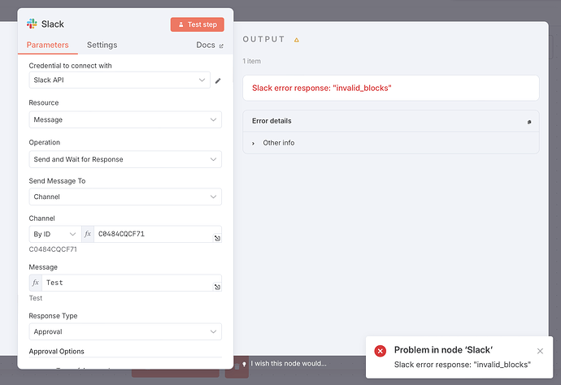Viewport: 561px width, 385px height.
Task: Click the lightbulb icon beside I wish this node would
Action: point(245,364)
